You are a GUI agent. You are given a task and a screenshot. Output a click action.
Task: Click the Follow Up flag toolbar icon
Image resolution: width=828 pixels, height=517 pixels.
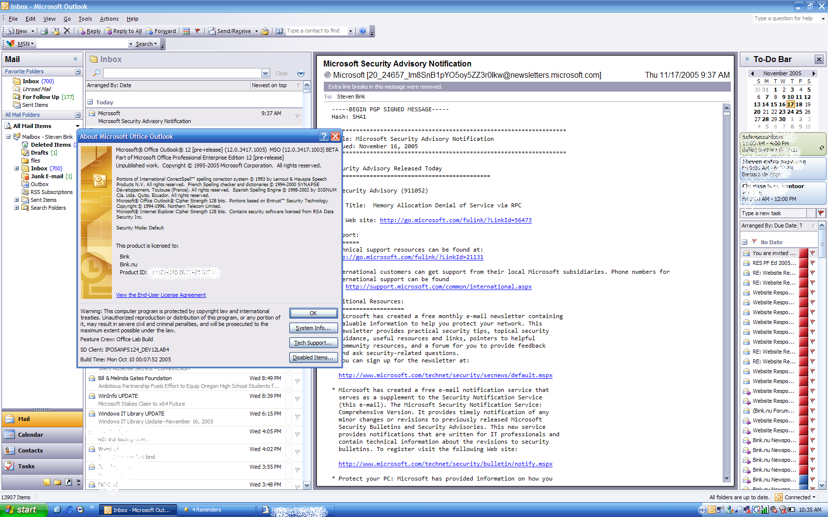(198, 31)
